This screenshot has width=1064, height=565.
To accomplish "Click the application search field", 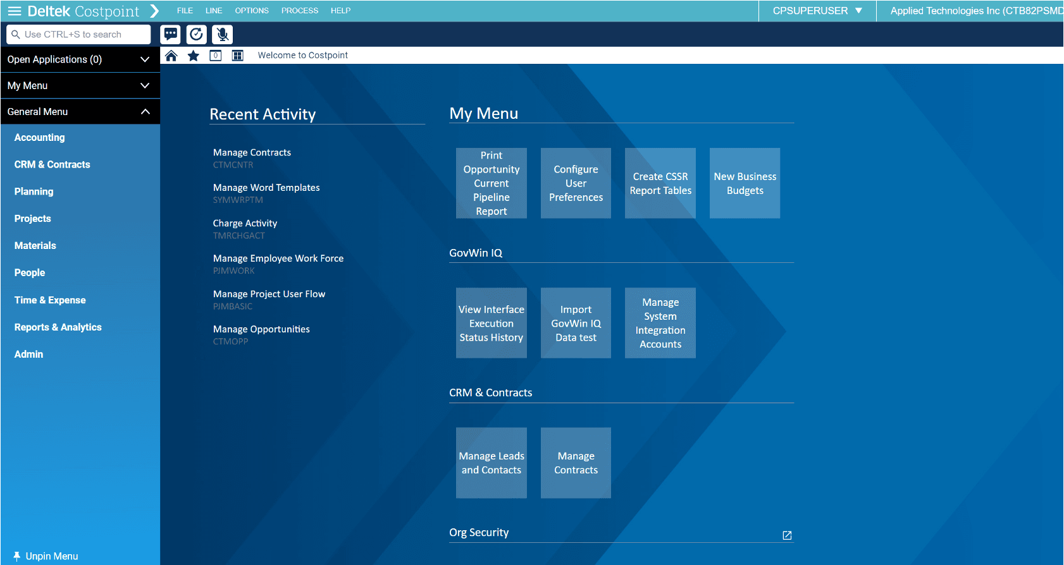I will (79, 35).
